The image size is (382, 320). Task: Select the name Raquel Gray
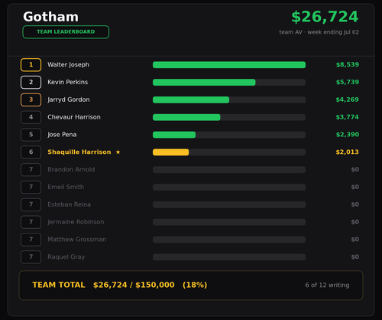pos(66,257)
